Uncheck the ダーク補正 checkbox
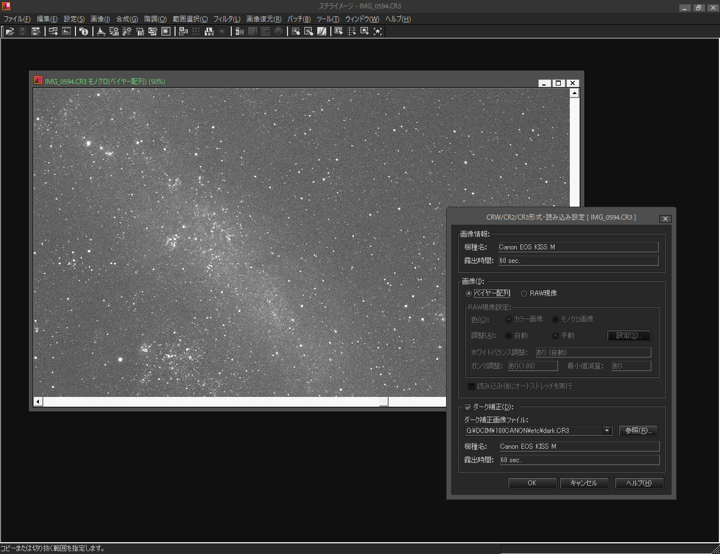This screenshot has height=554, width=720. (467, 407)
